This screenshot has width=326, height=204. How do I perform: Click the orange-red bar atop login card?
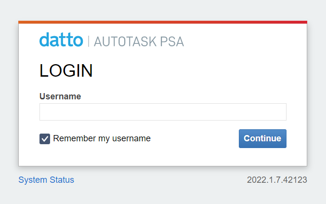pyautogui.click(x=163, y=22)
